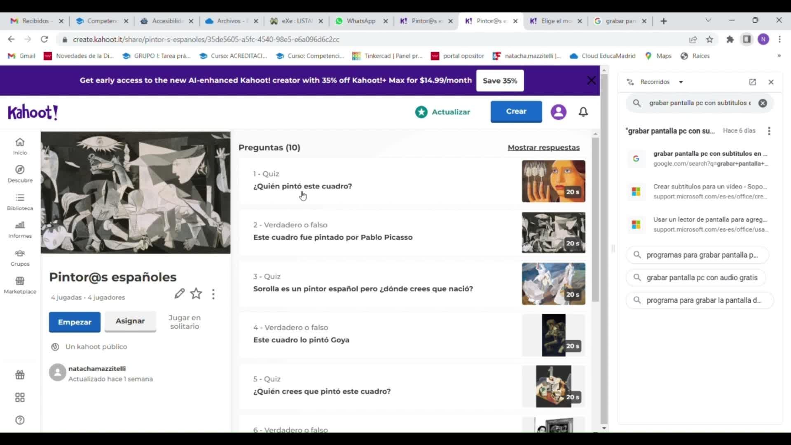Switch to the Recibidos Gmail tab
Viewport: 791px width, 445px height.
click(x=35, y=21)
